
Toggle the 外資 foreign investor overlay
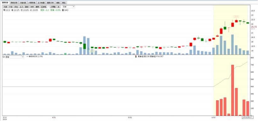(11, 7)
